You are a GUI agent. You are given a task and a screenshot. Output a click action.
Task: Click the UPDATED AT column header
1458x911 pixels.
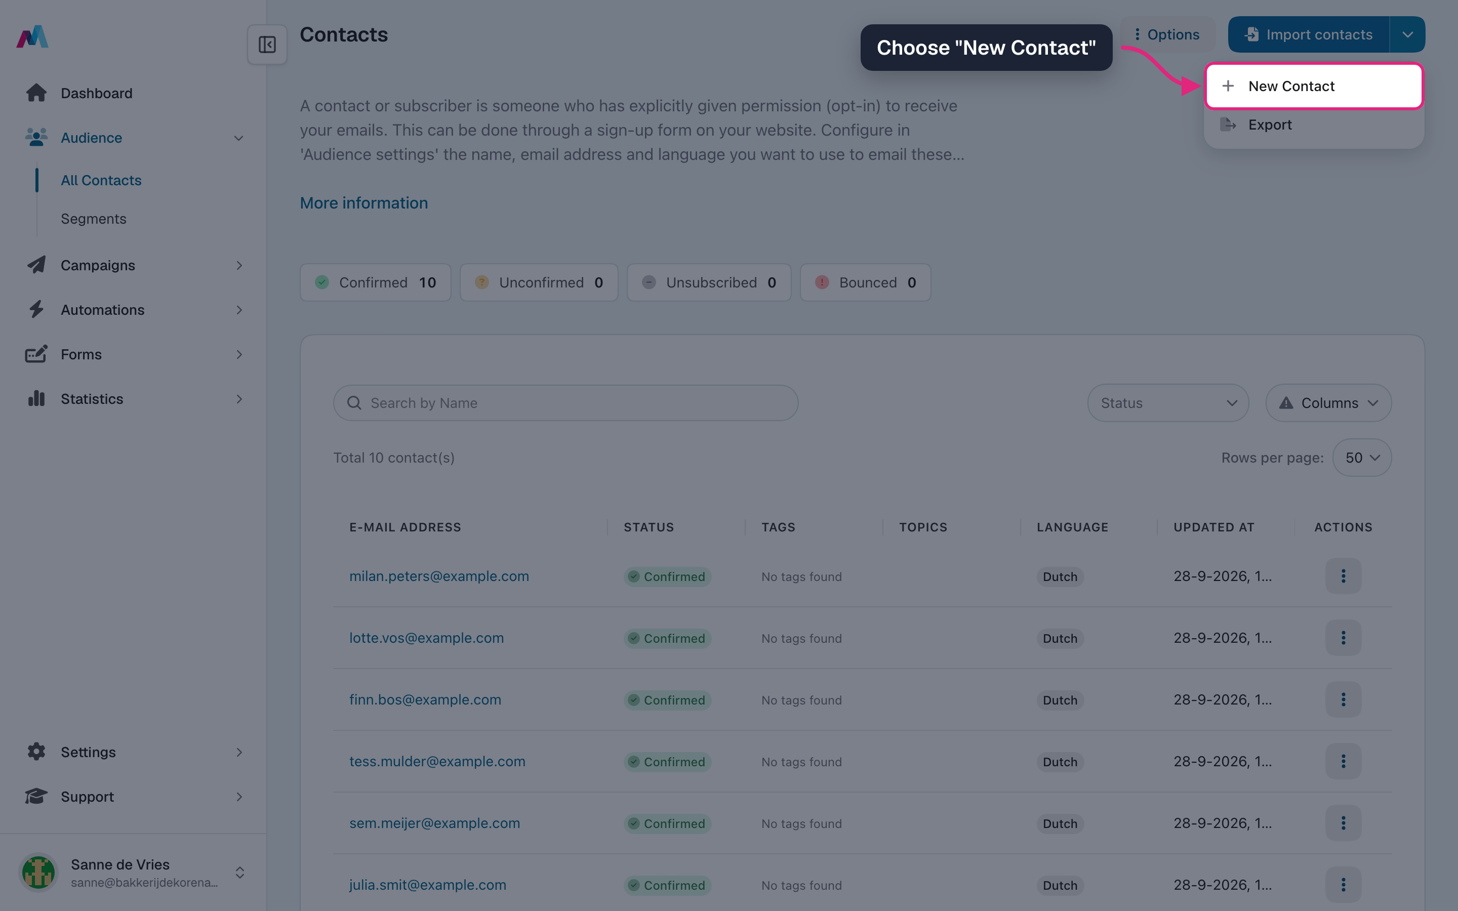click(x=1214, y=527)
